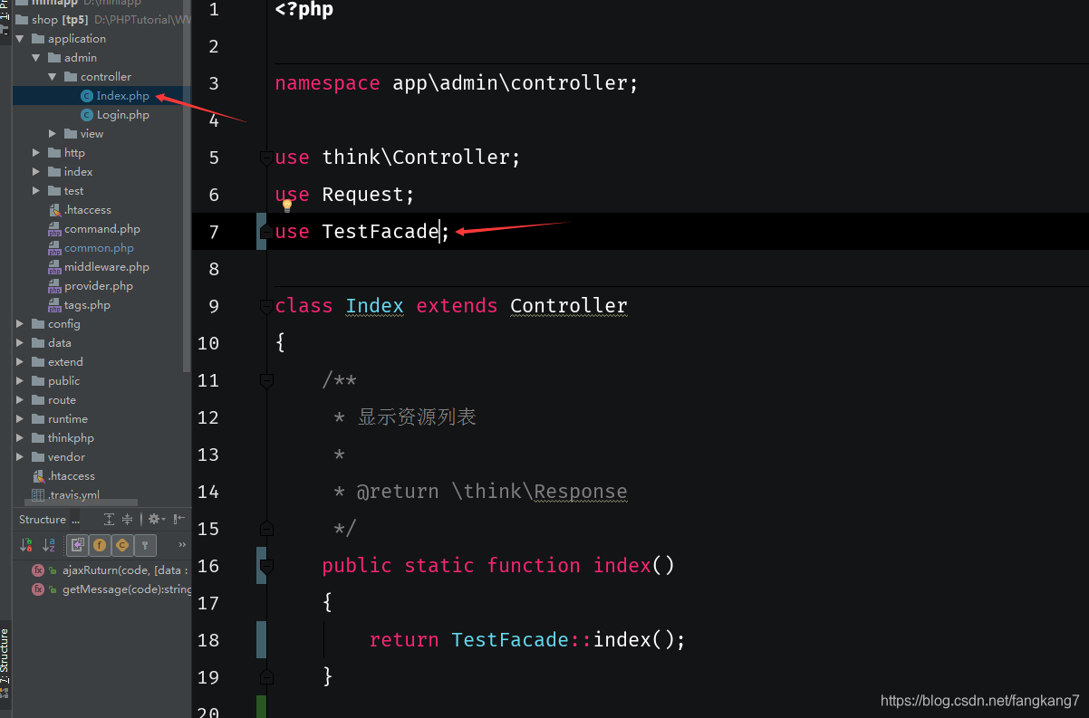Click the config folder icon
Screen dimensions: 1089x718
38,324
